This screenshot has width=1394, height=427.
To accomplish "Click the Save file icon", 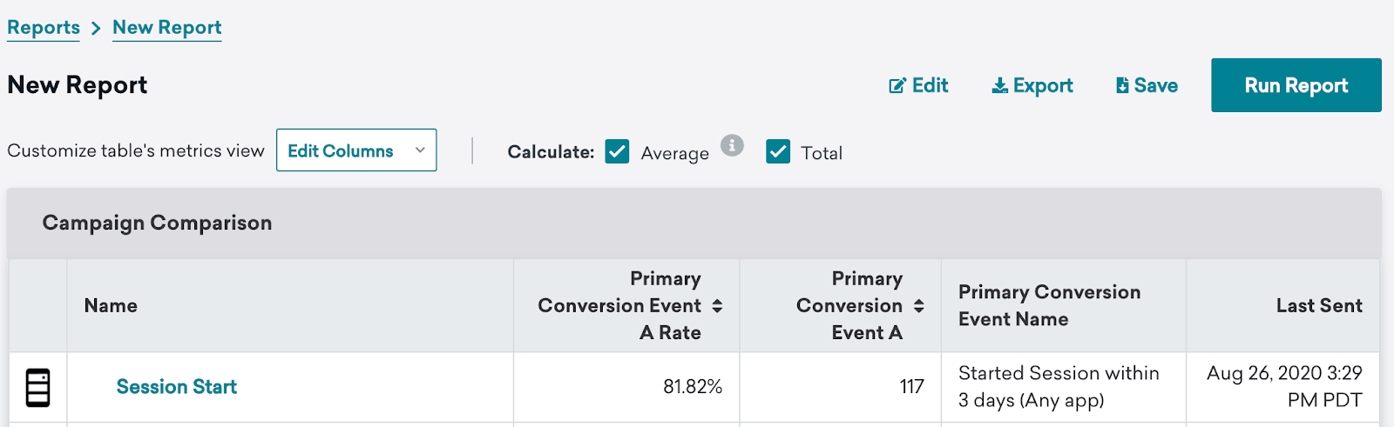I will click(x=1122, y=85).
